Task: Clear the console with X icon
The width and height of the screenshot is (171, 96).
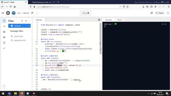Action: pos(166,24)
